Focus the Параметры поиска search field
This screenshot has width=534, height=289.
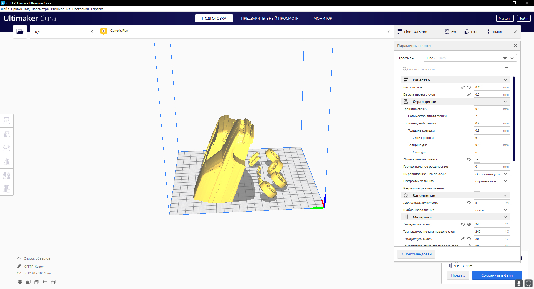click(x=451, y=69)
